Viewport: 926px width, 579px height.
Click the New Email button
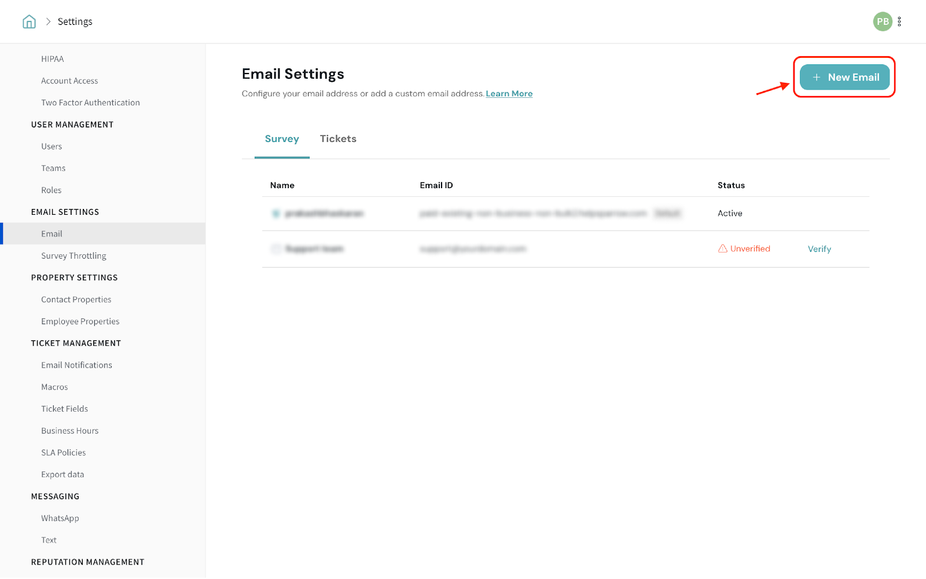tap(844, 78)
